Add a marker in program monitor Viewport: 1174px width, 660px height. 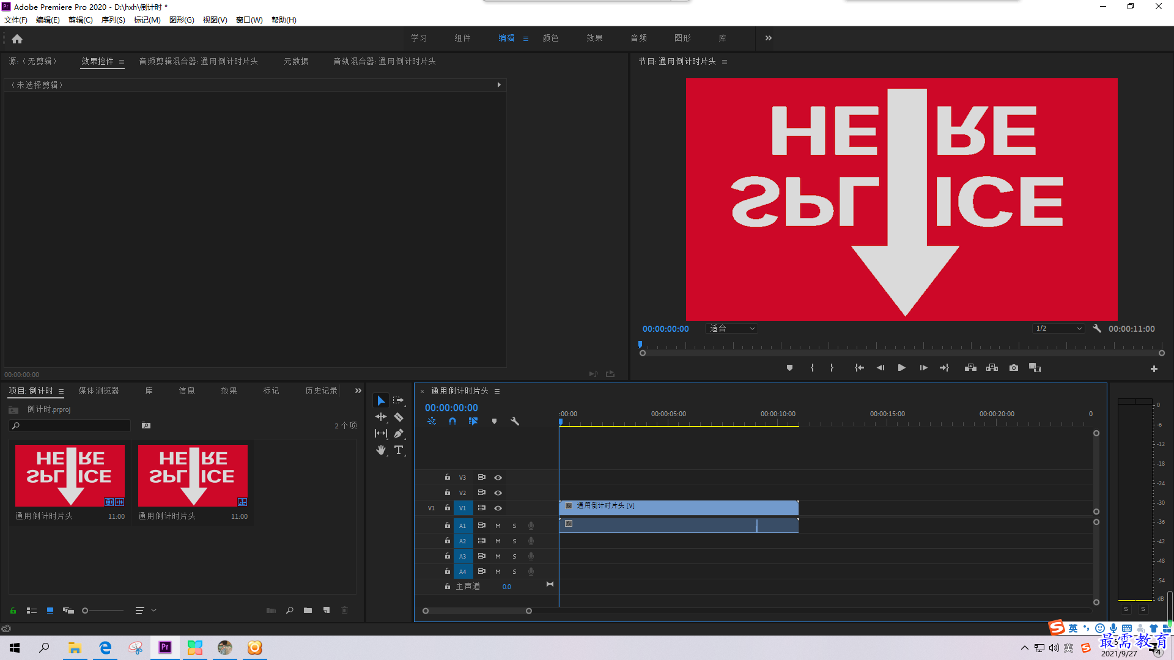pos(789,368)
